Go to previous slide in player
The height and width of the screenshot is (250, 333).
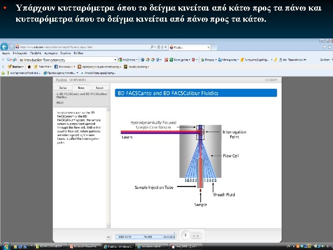click(193, 236)
